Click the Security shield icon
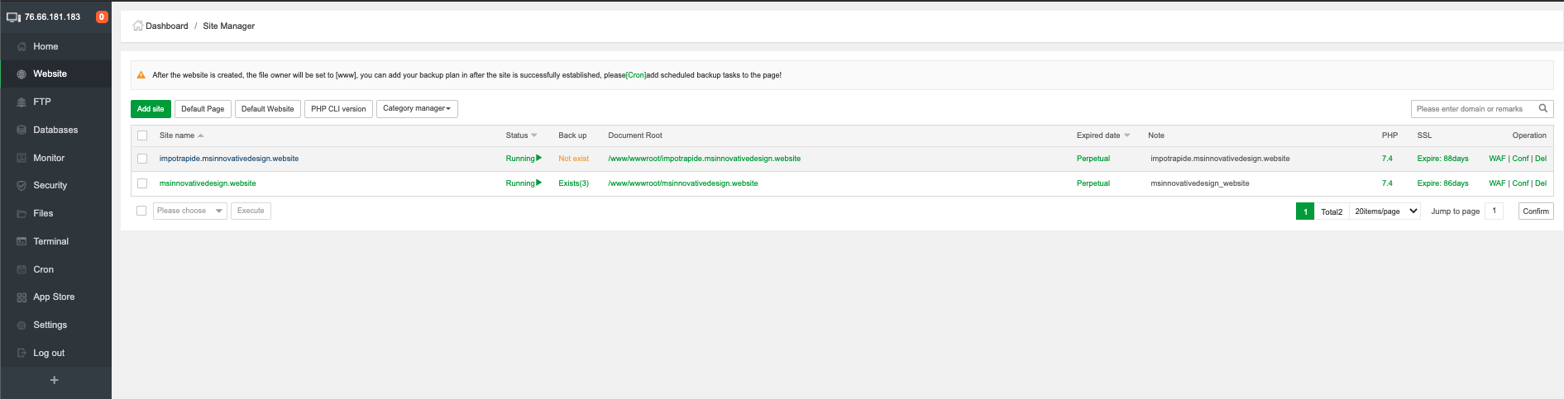 [22, 186]
